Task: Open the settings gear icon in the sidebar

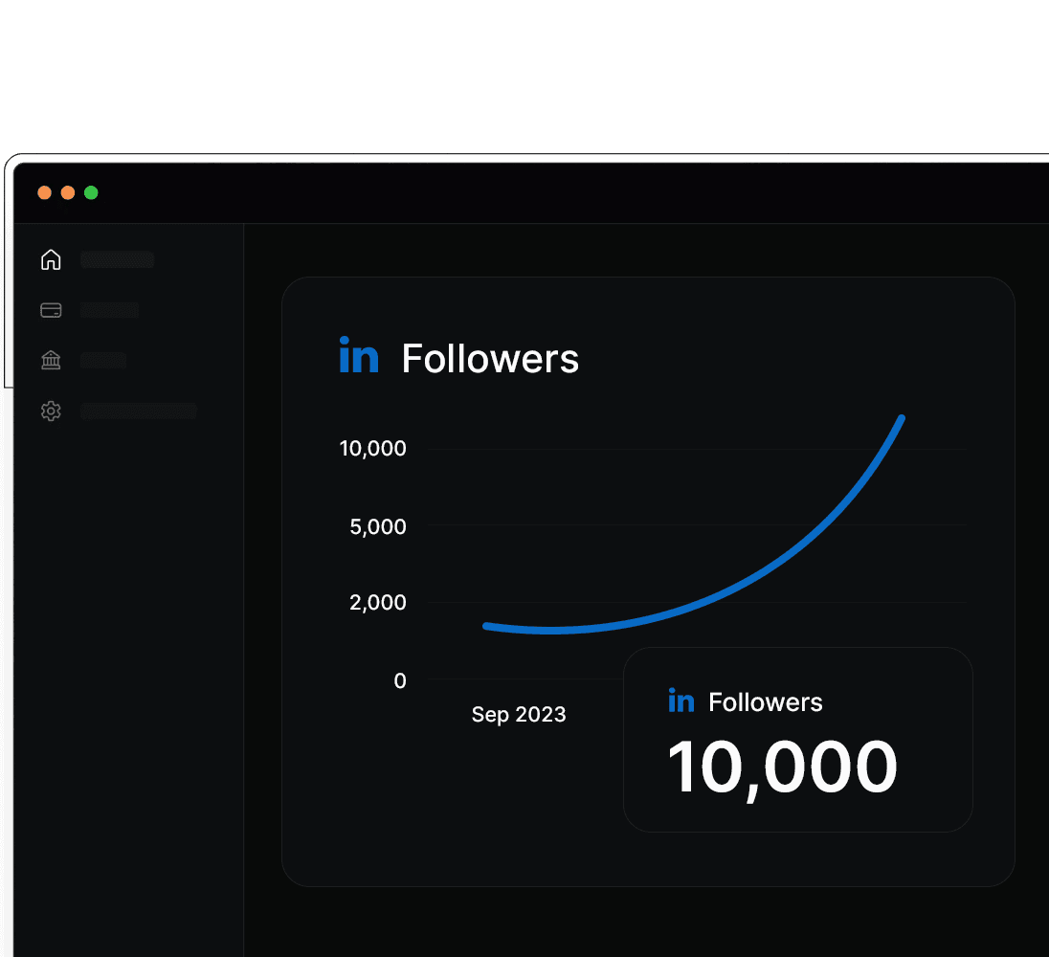Action: tap(51, 411)
